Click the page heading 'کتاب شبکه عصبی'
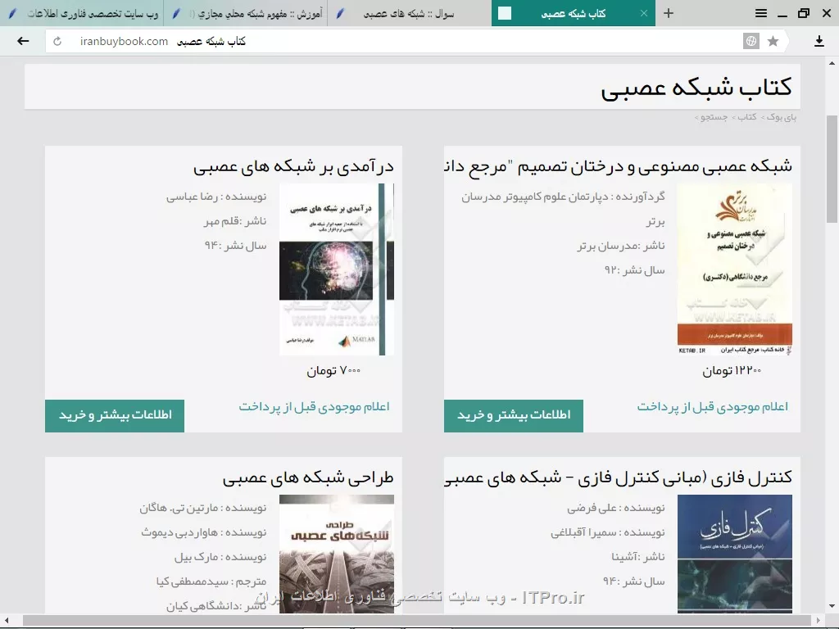839x629 pixels. [x=696, y=88]
